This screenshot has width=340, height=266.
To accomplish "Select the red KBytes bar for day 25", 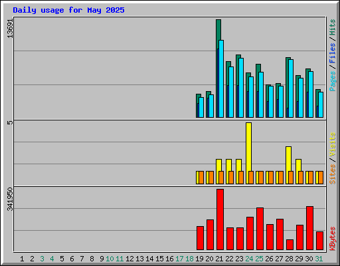I will coord(260,229).
